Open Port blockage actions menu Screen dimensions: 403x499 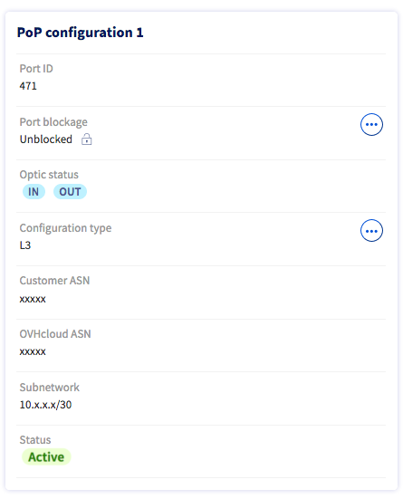371,124
